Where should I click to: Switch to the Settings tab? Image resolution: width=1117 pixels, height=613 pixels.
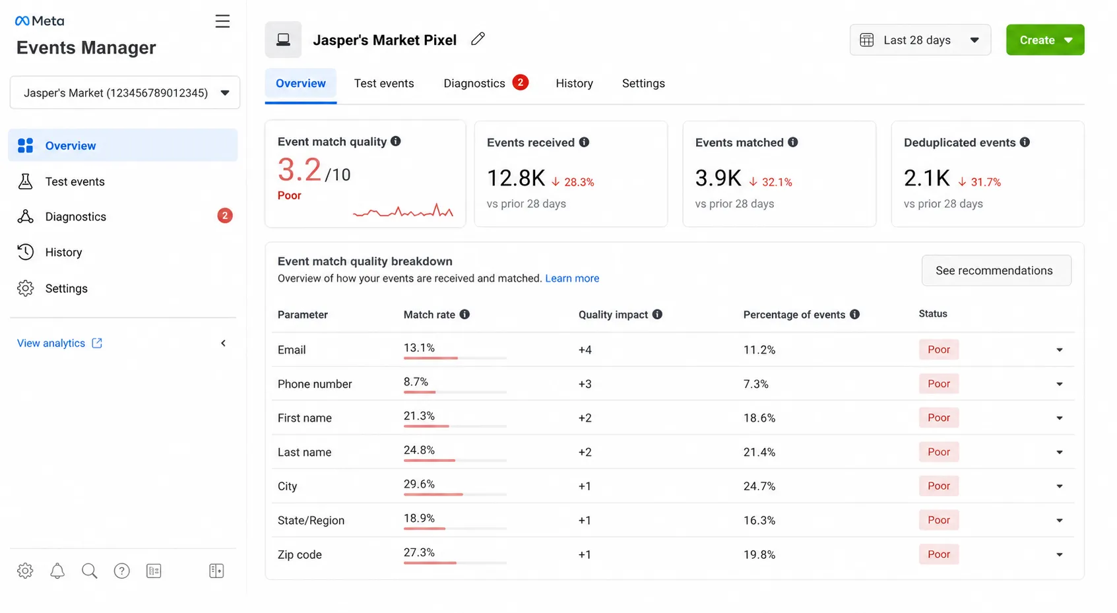coord(643,83)
